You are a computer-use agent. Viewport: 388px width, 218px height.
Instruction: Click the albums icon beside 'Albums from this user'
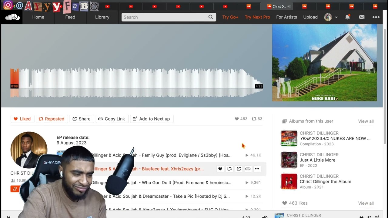[284, 121]
